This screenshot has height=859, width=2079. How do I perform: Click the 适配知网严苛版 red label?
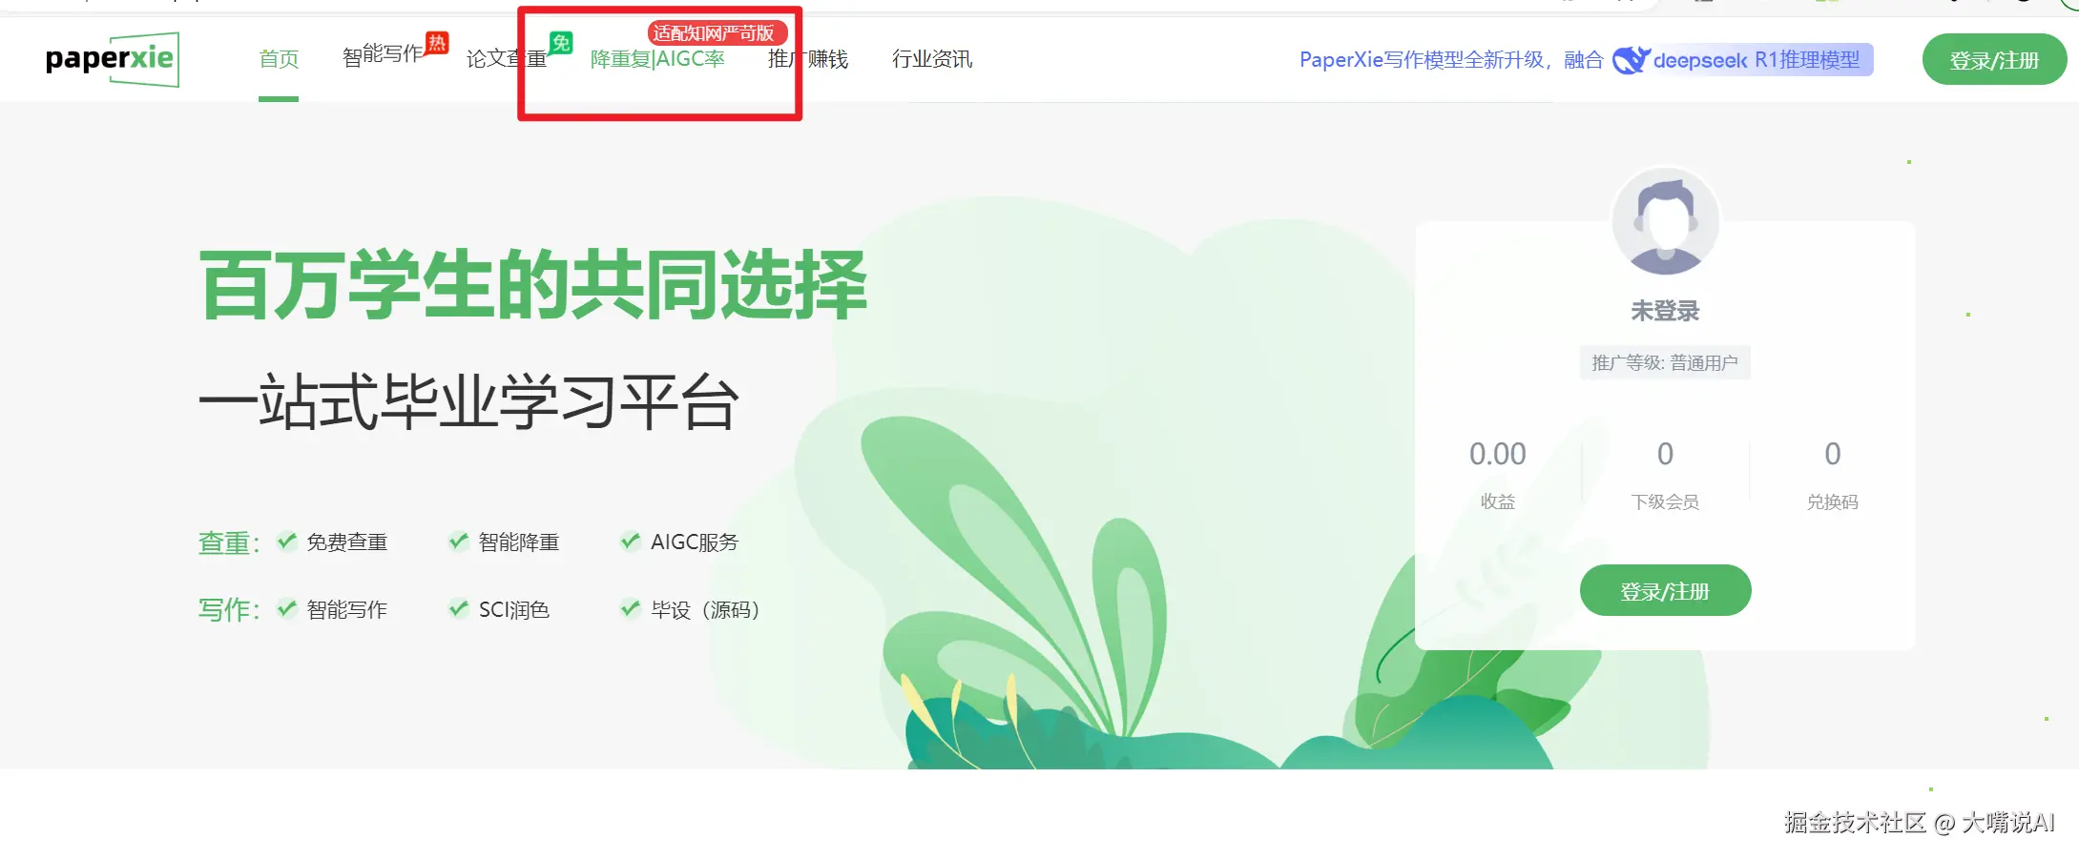717,33
